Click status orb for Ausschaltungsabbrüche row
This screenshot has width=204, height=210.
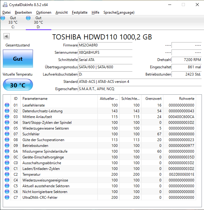click(7, 163)
